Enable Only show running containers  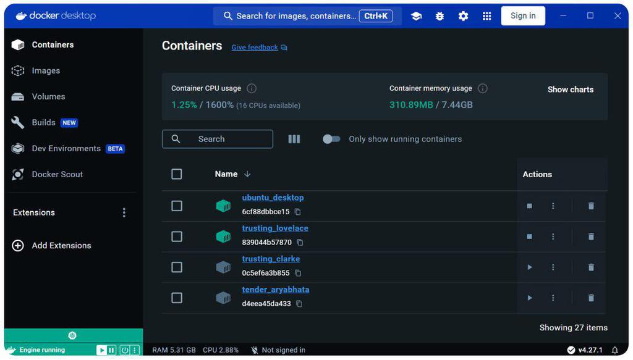click(331, 139)
